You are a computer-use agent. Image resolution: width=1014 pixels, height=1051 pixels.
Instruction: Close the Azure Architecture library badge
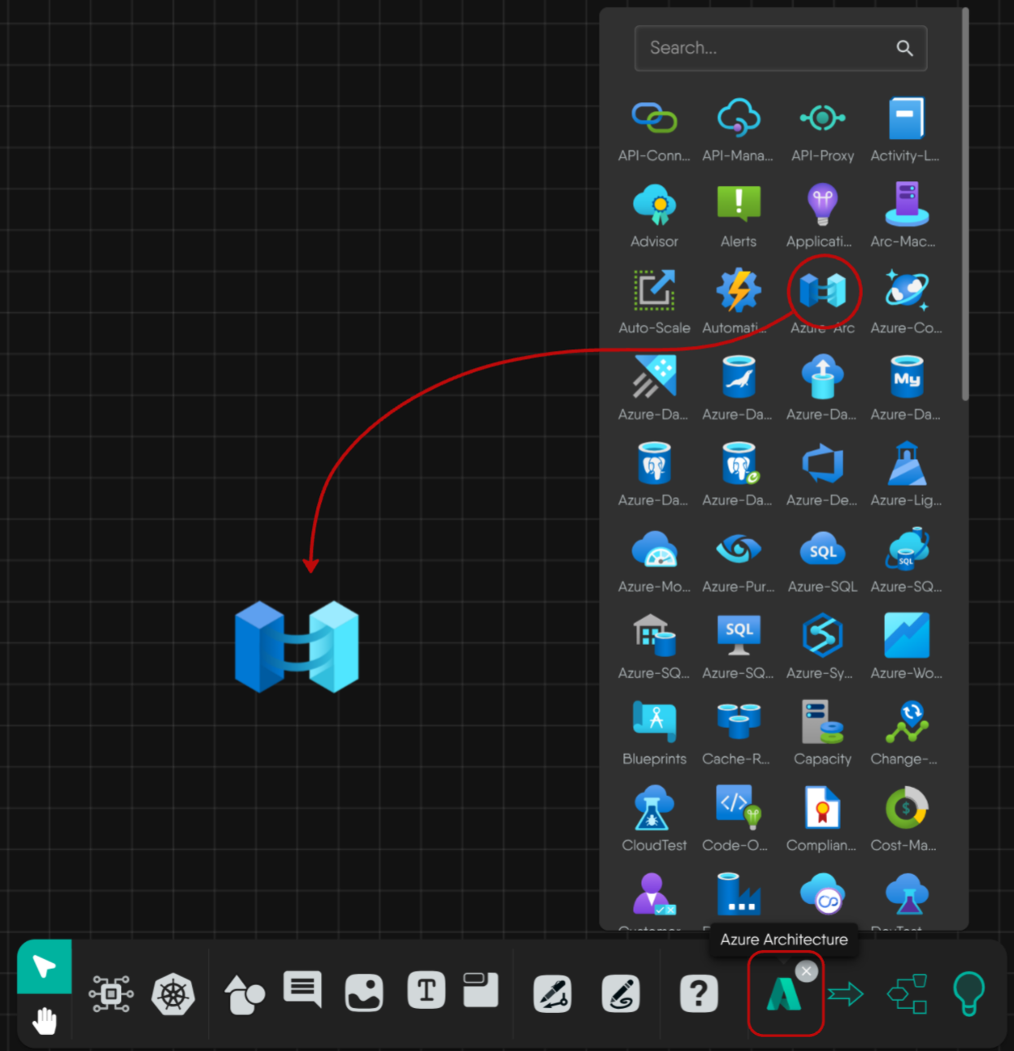pyautogui.click(x=806, y=971)
